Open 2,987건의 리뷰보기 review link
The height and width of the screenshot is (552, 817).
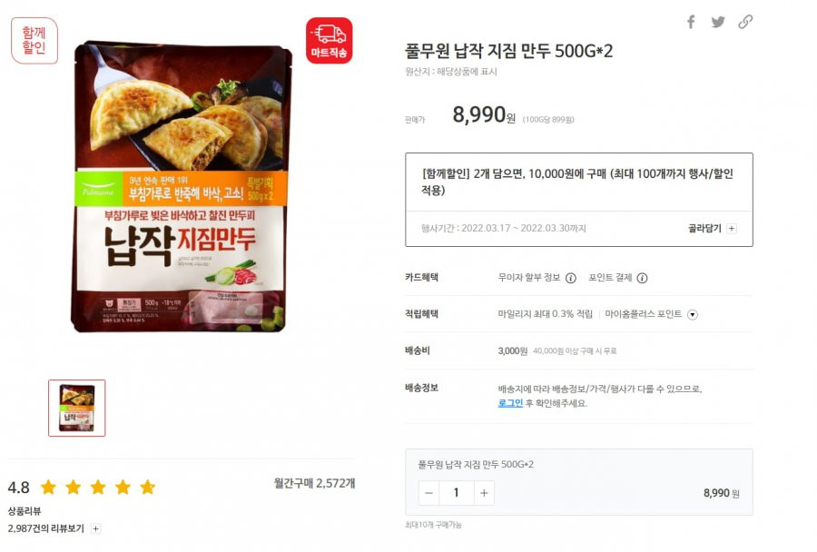pyautogui.click(x=46, y=528)
